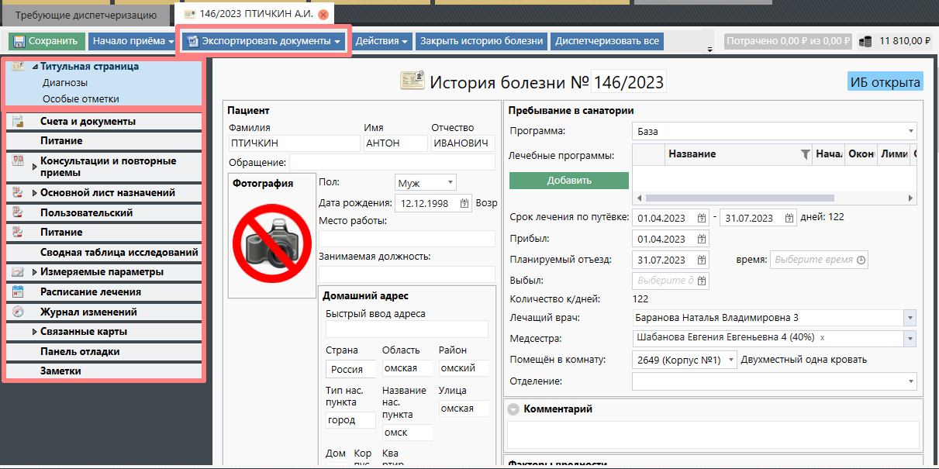This screenshot has width=939, height=469.
Task: Click the coins balance icon in toolbar
Action: pos(865,41)
